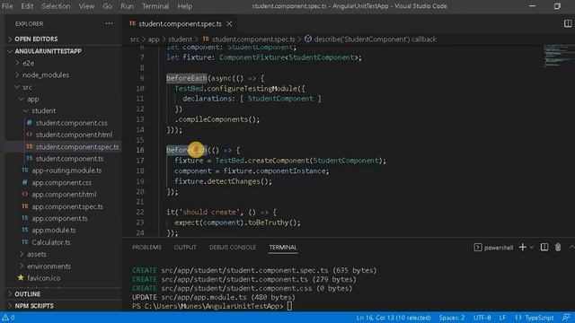Image resolution: width=575 pixels, height=323 pixels.
Task: Open the Terminal menu
Action: tap(155, 6)
